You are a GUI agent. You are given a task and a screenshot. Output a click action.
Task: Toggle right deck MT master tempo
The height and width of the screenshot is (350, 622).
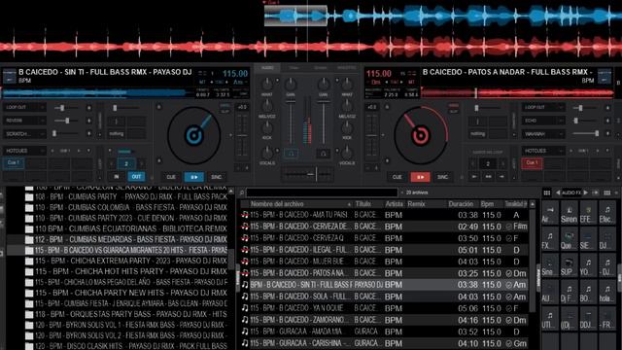point(411,82)
